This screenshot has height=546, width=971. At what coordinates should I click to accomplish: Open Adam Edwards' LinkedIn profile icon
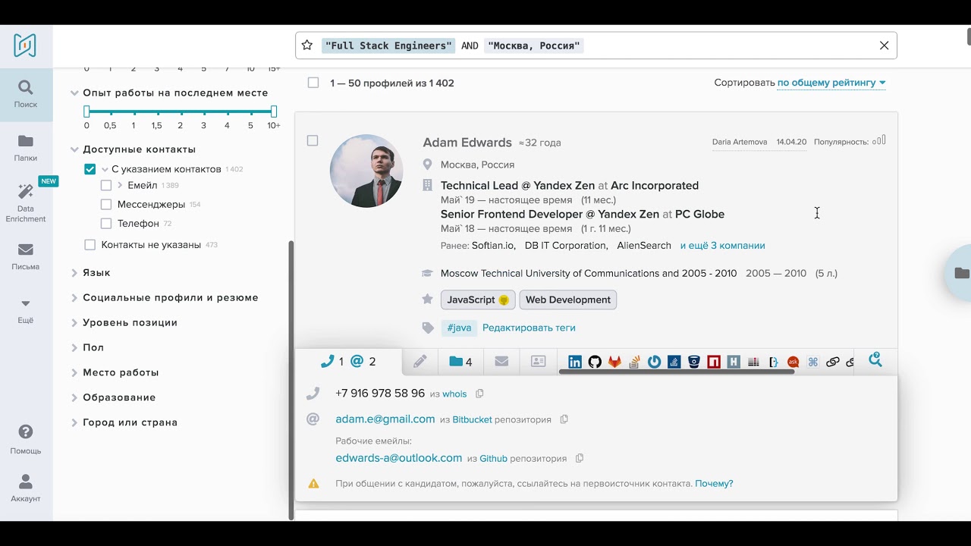[575, 362]
